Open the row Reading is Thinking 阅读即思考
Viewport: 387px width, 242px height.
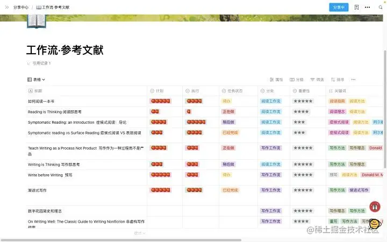pyautogui.click(x=54, y=112)
